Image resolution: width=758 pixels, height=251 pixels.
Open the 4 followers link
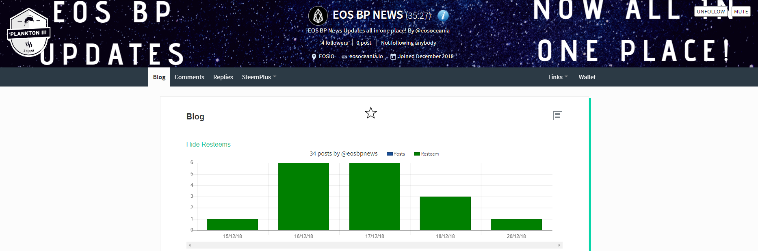coord(334,43)
